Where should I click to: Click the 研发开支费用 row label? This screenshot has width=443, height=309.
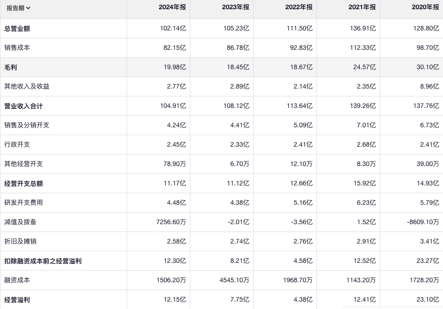(24, 203)
